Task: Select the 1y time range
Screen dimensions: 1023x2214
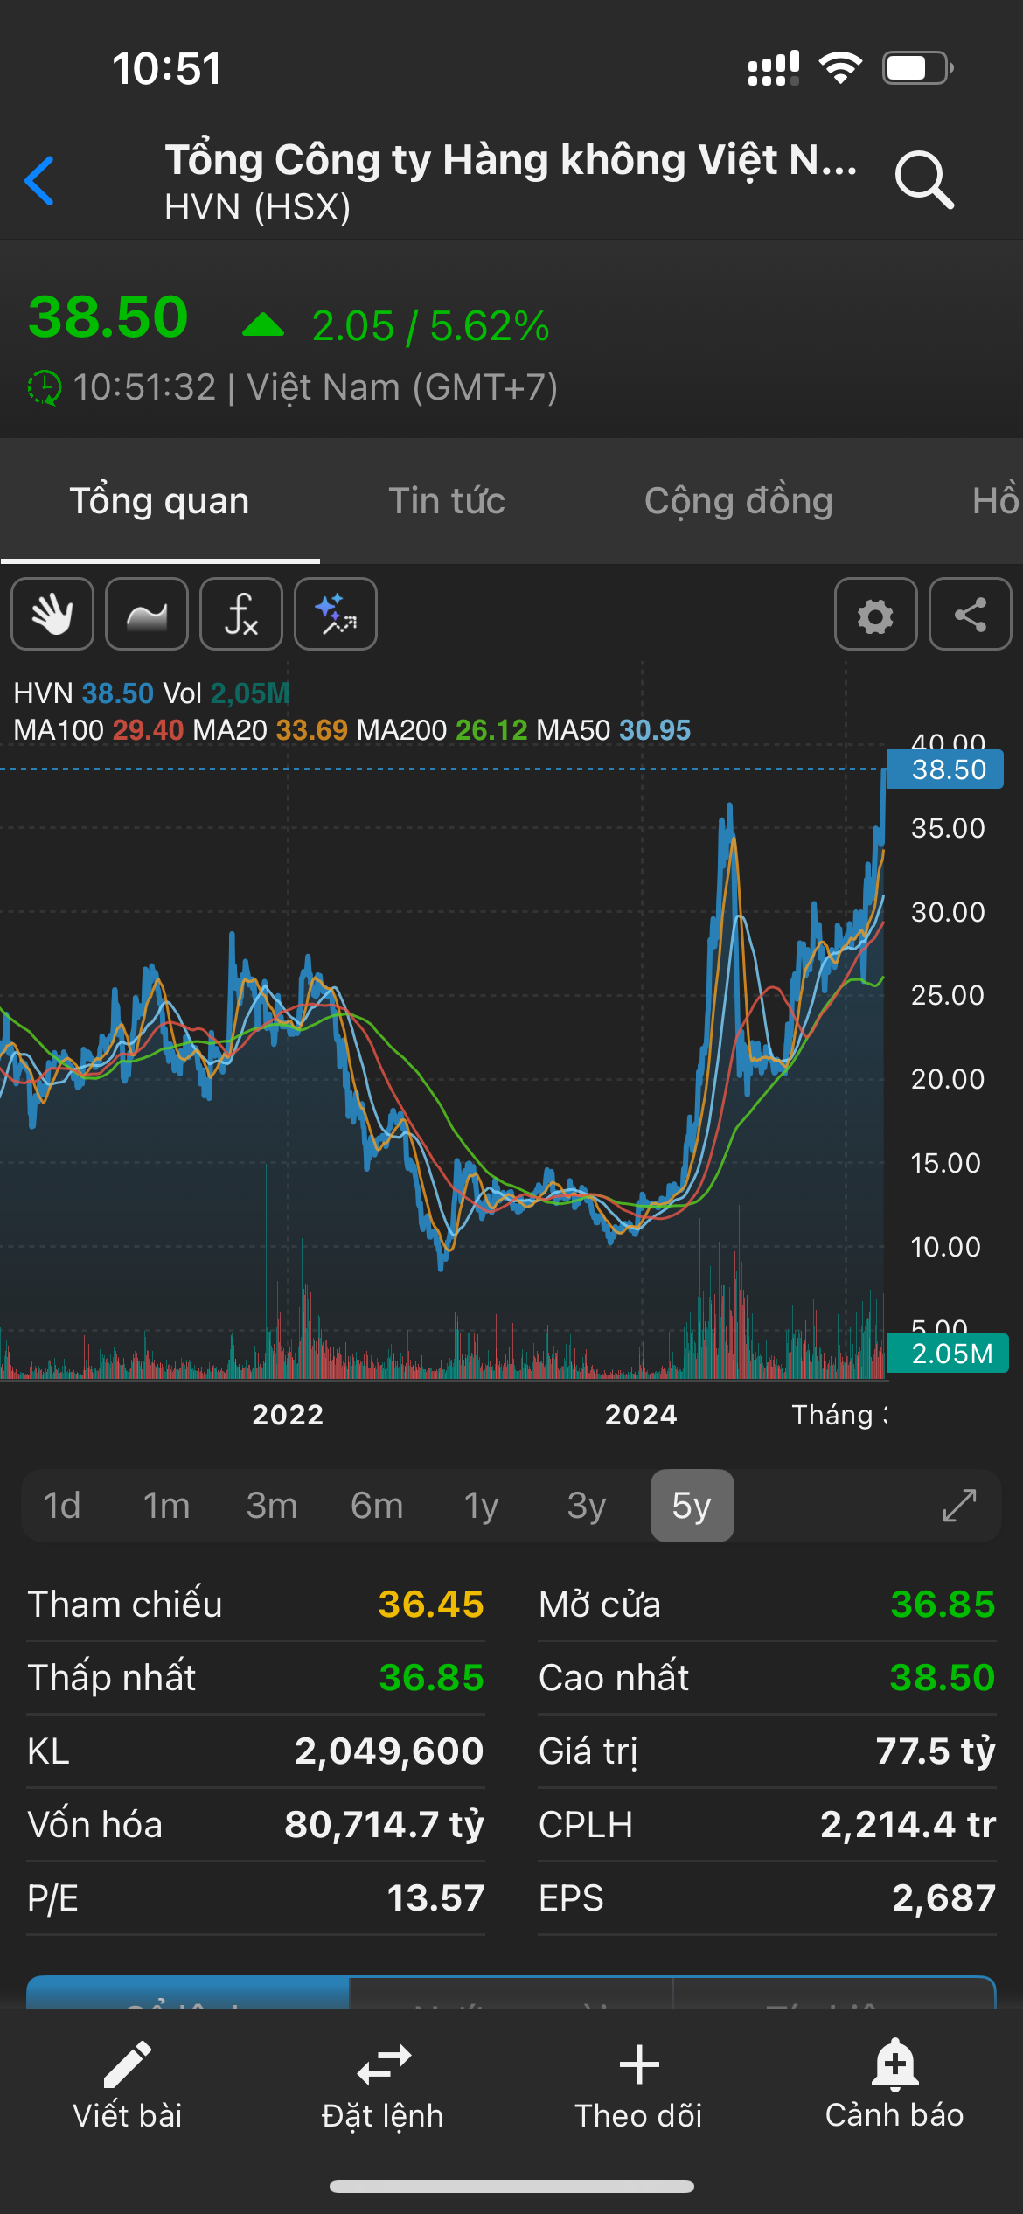Action: click(482, 1506)
